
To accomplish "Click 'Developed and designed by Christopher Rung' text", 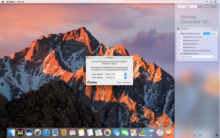I will pyautogui.click(x=109, y=68).
